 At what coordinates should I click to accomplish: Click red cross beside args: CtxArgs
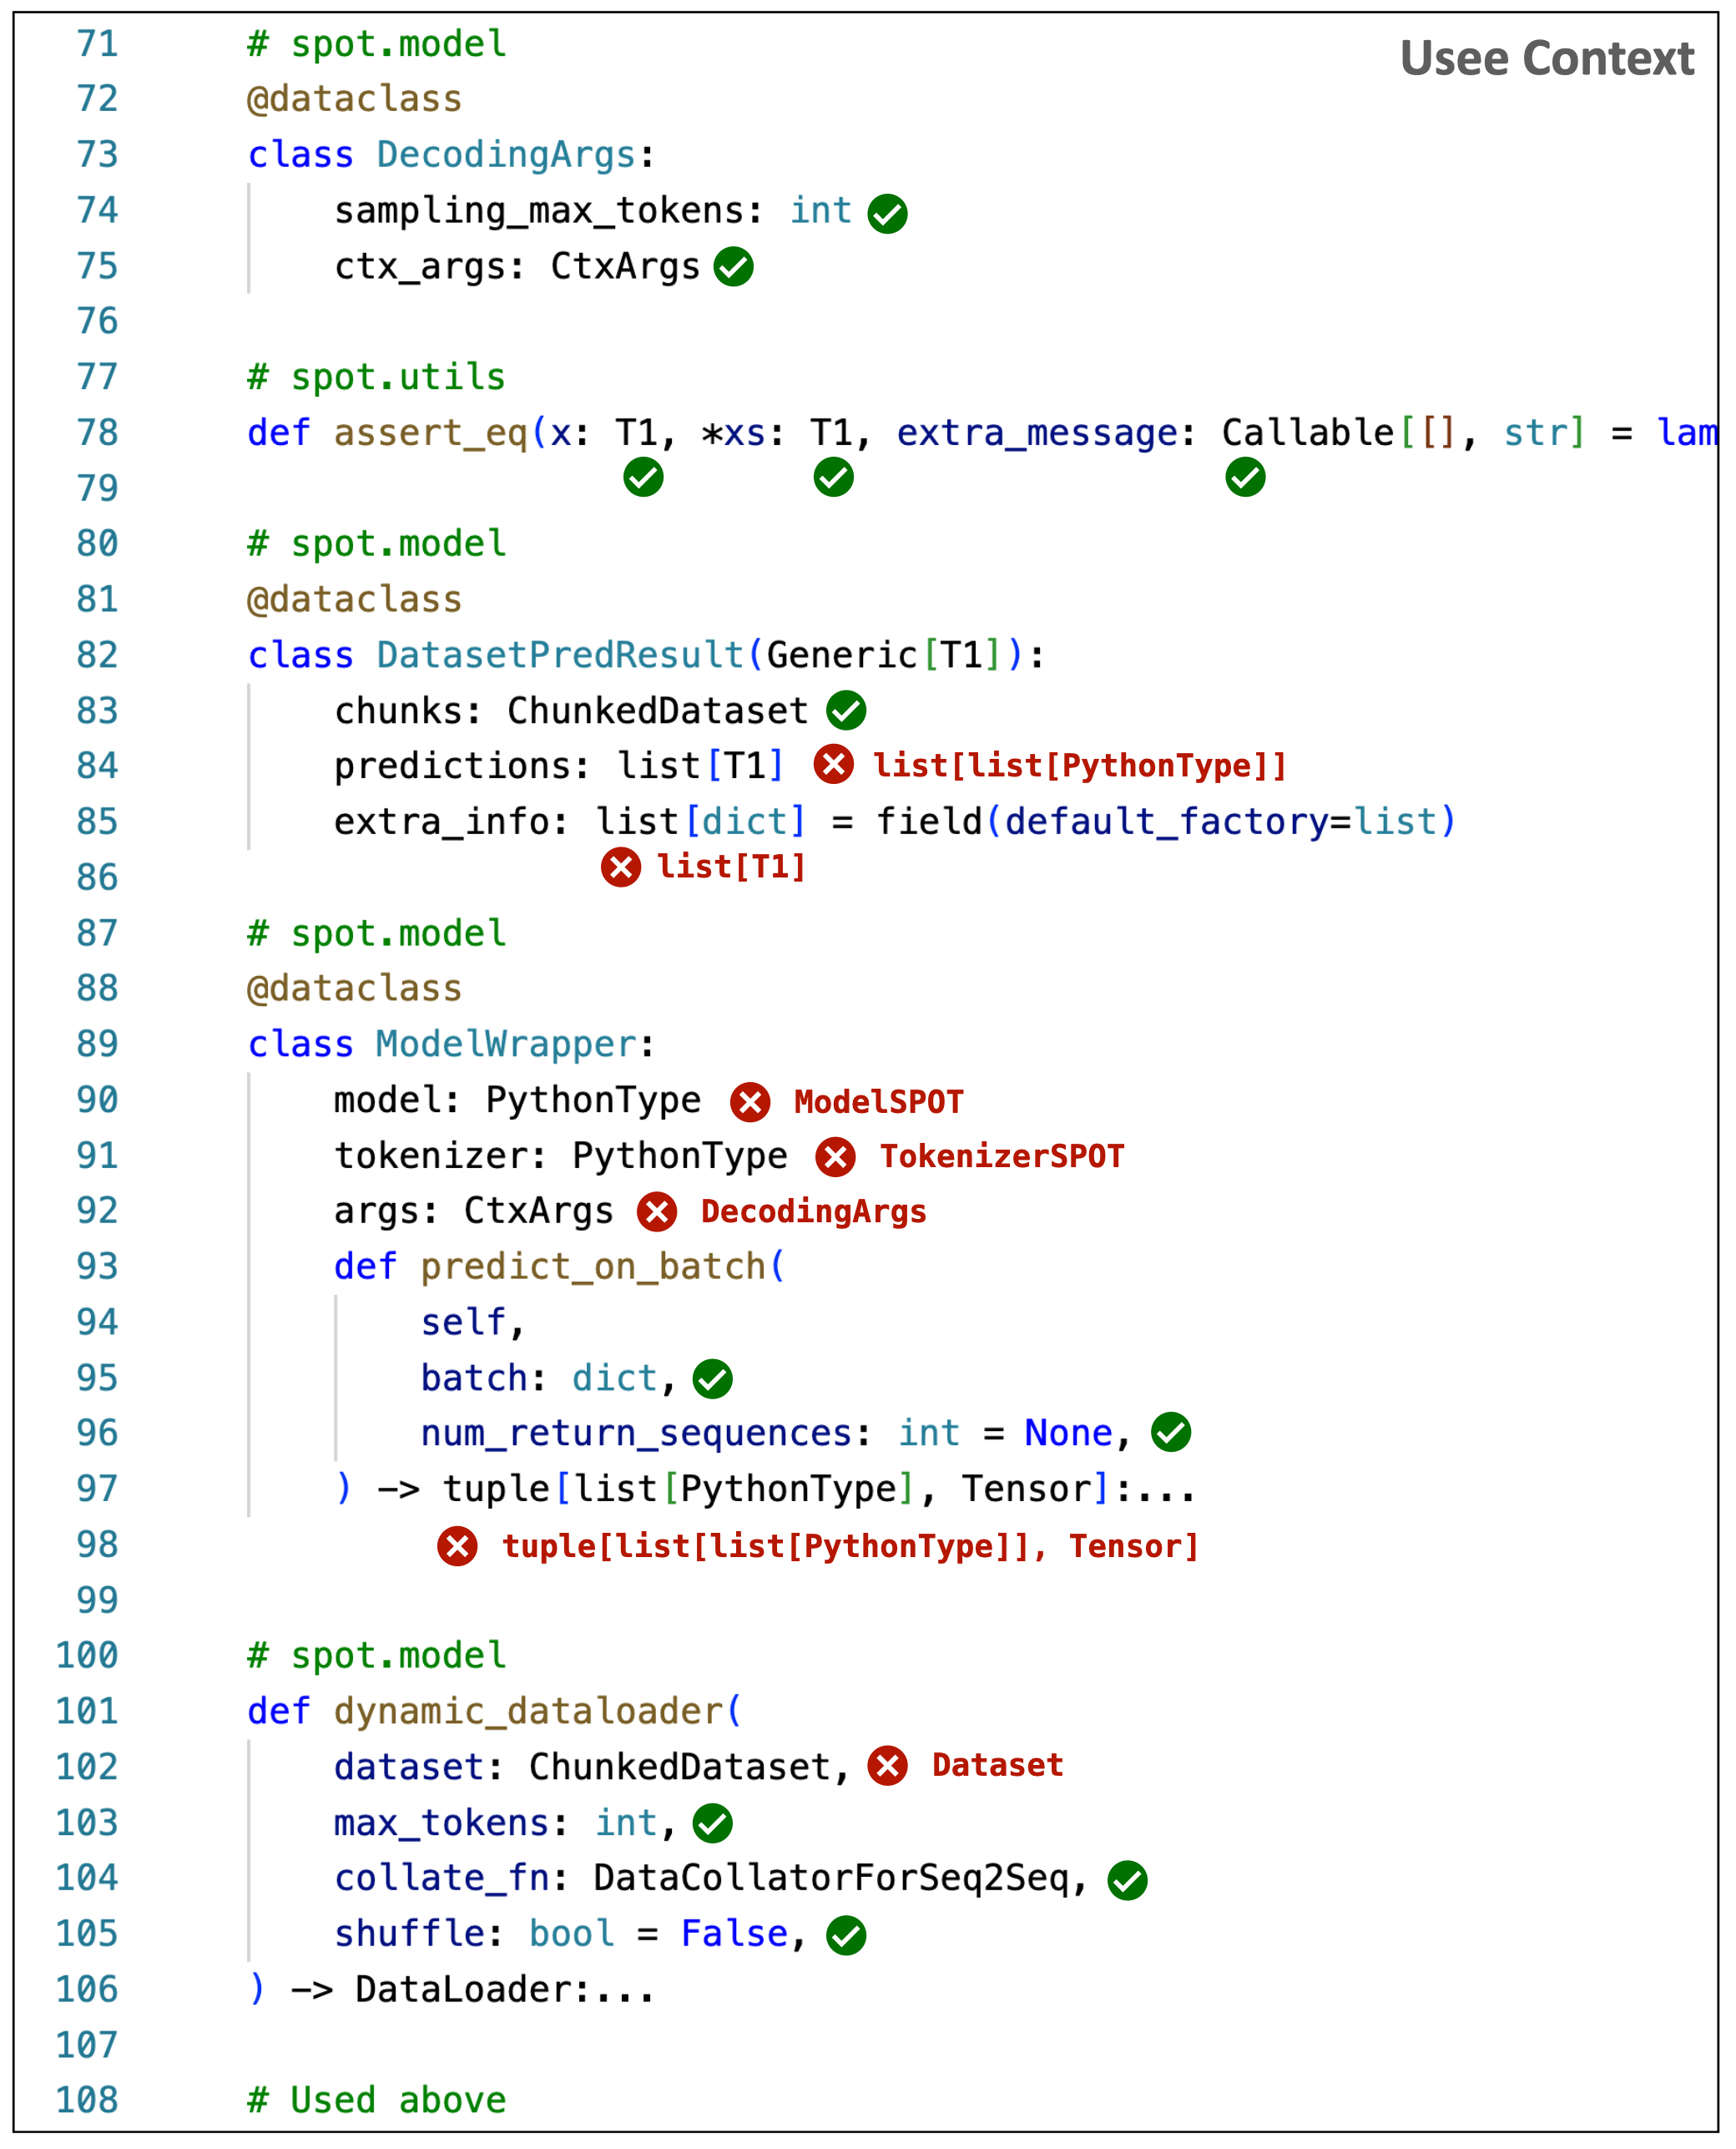(x=657, y=1211)
